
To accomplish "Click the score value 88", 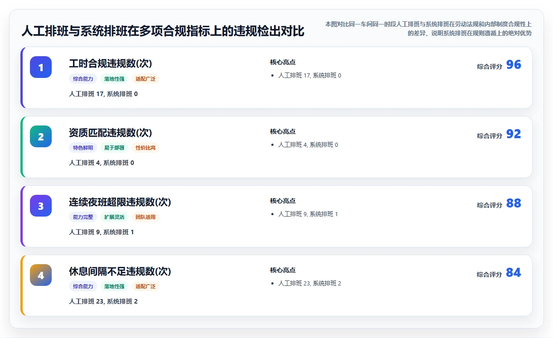I will coord(514,203).
